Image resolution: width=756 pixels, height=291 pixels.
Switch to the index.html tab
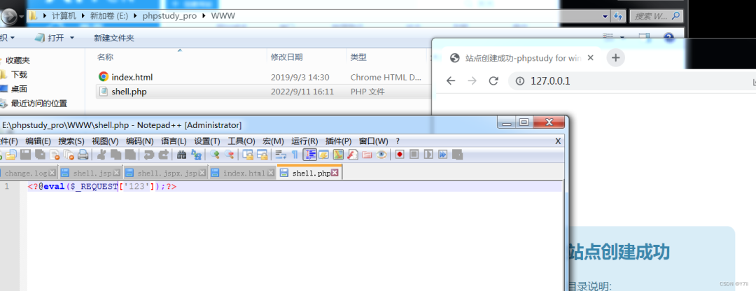click(242, 173)
